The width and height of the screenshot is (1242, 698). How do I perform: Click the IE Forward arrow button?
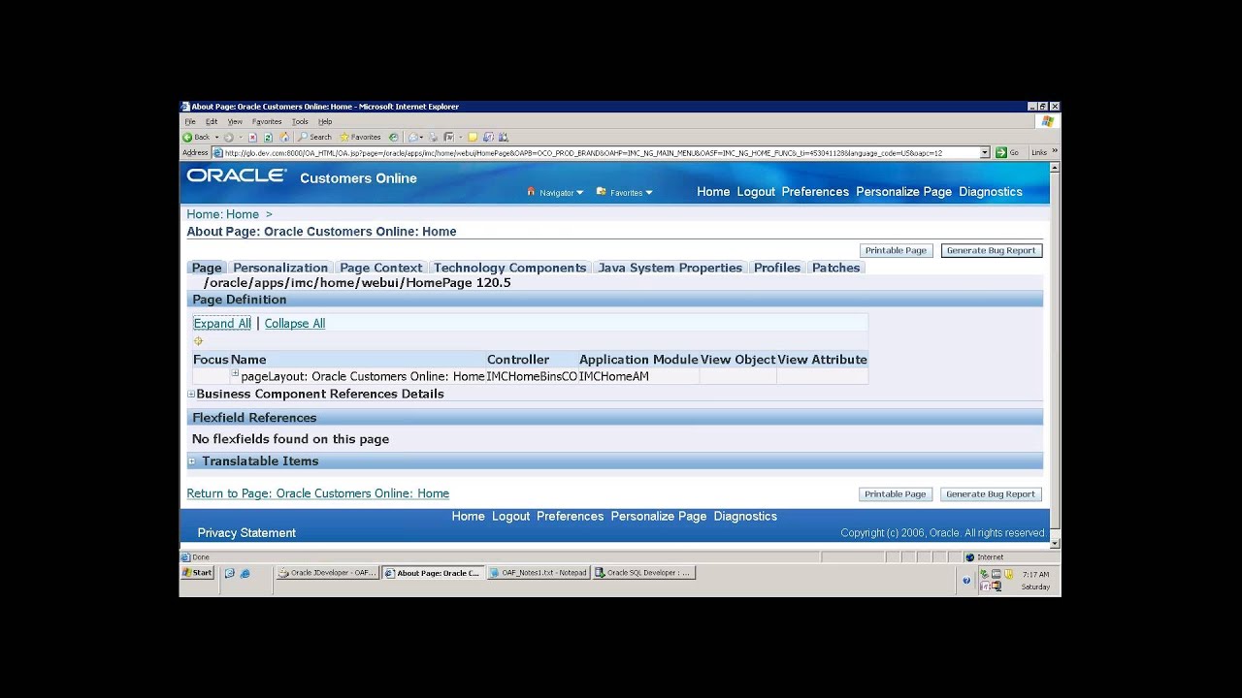pos(228,137)
